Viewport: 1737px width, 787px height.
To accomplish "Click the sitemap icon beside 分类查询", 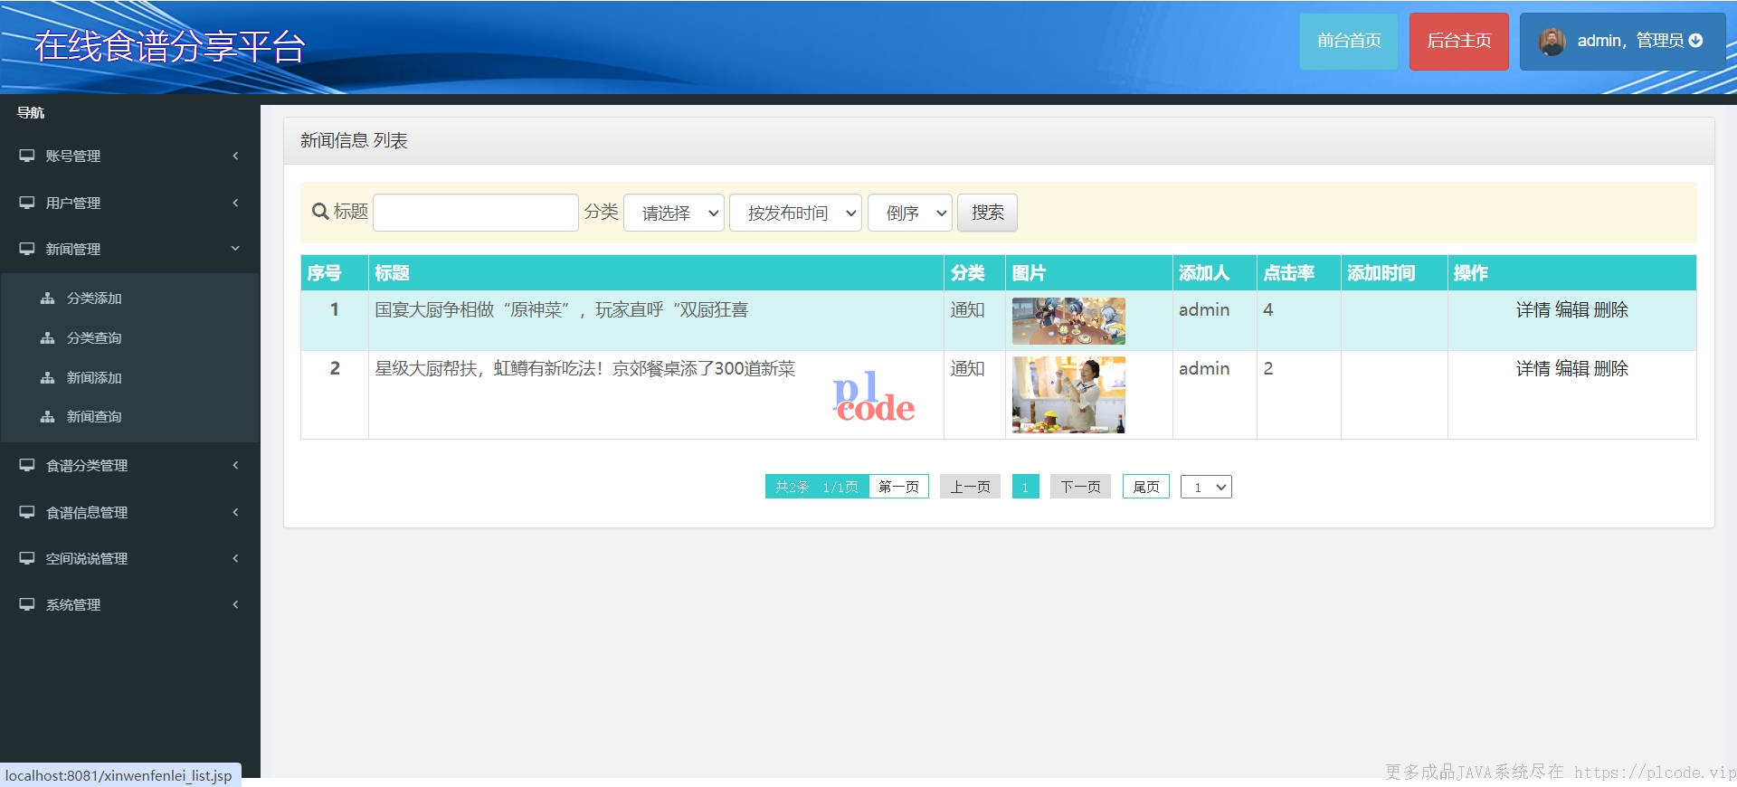I will click(48, 337).
